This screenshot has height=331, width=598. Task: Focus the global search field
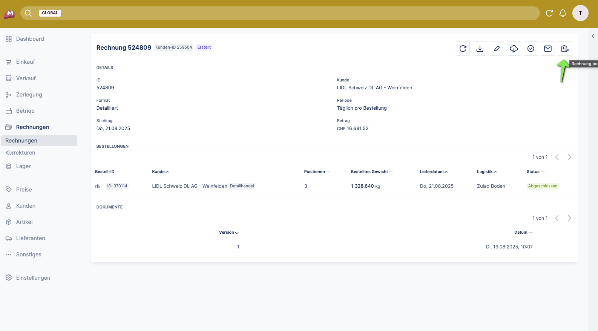coord(298,13)
